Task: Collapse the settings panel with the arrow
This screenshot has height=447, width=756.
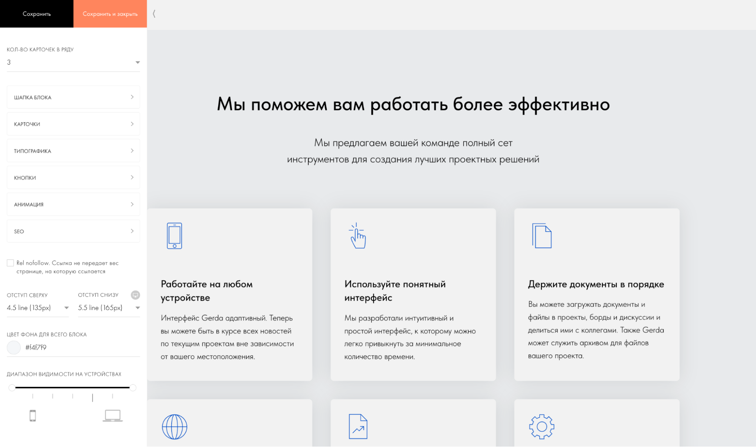Action: point(154,14)
